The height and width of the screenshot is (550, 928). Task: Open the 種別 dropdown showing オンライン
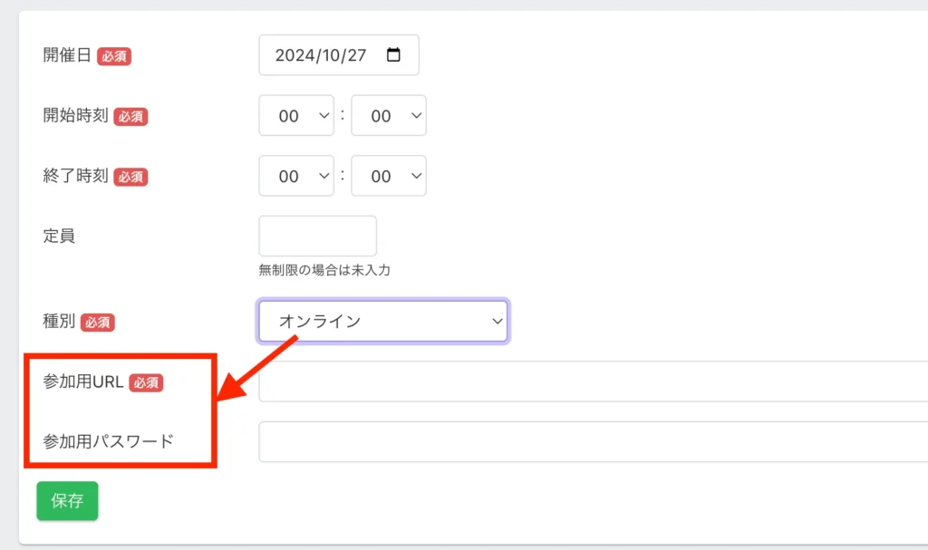point(383,321)
